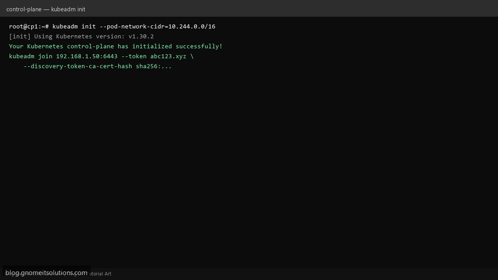Click the 'kubeadm join 192.168.1.50:6443' line

click(x=101, y=56)
